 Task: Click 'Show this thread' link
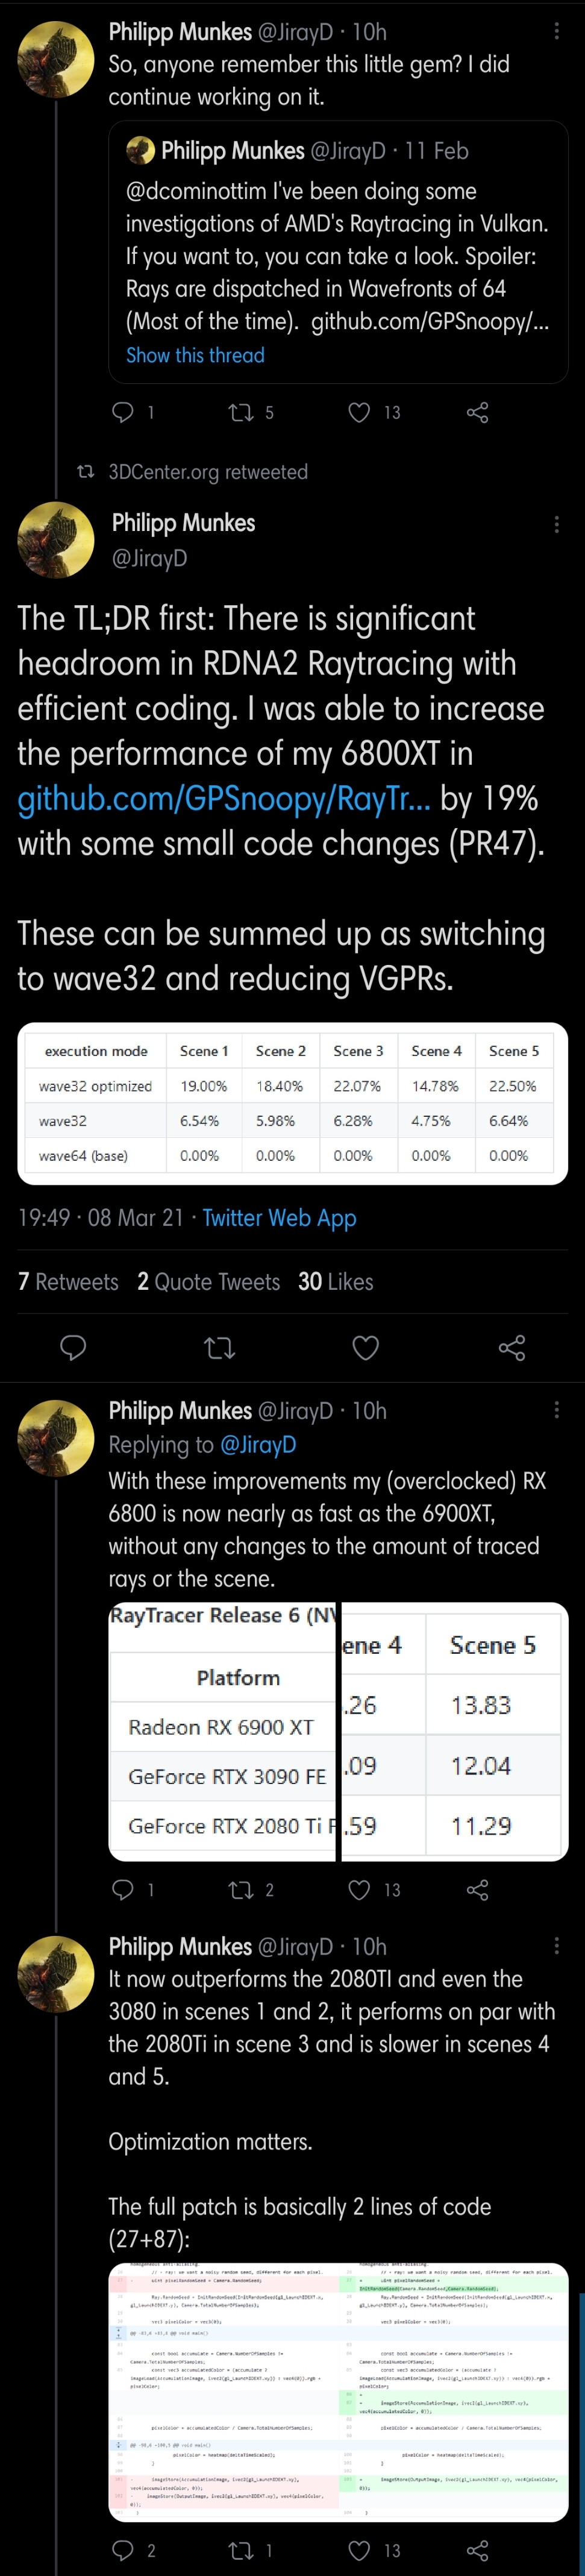(195, 355)
